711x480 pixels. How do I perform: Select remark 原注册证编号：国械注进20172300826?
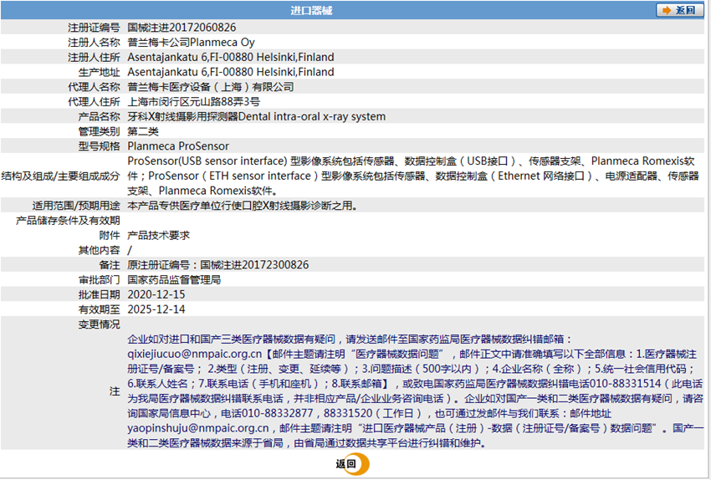tap(218, 265)
